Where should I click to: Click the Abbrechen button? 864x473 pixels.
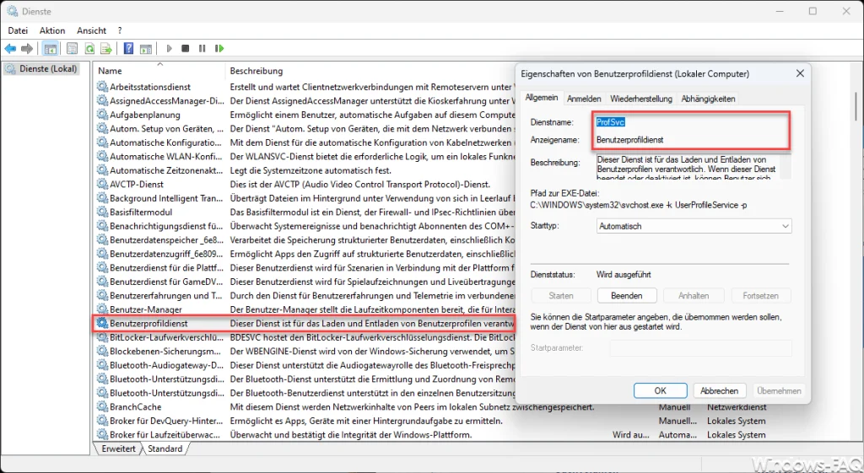(x=719, y=390)
